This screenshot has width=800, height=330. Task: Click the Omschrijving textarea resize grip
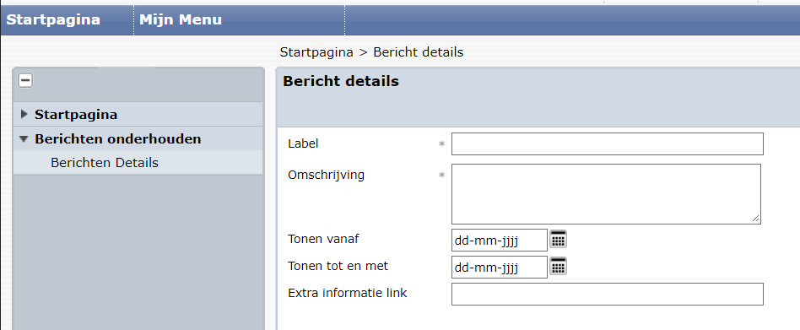pyautogui.click(x=755, y=219)
